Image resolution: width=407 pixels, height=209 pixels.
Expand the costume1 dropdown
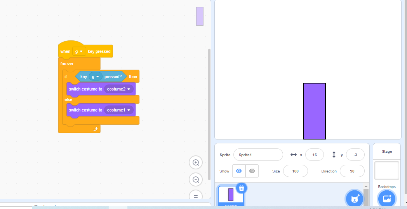(x=118, y=110)
